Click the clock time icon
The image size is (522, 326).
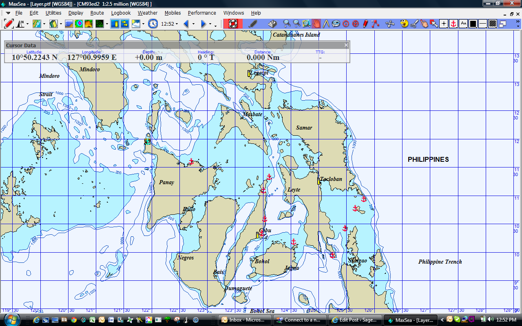pyautogui.click(x=153, y=24)
